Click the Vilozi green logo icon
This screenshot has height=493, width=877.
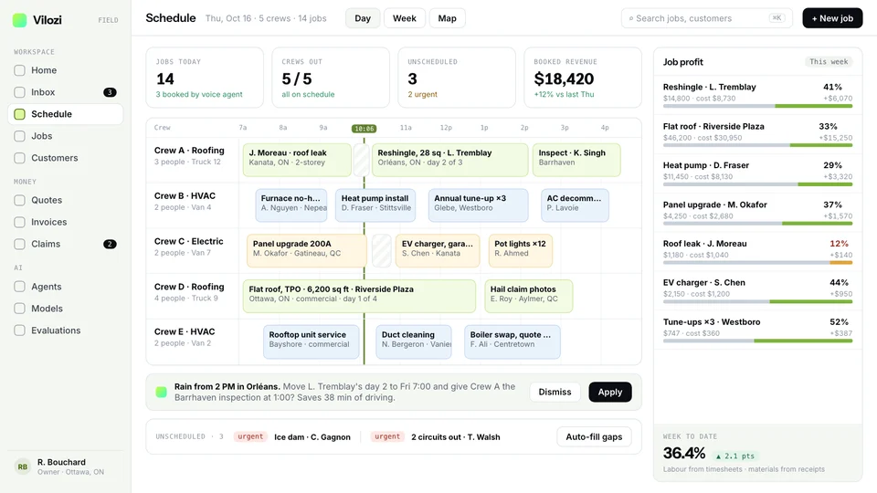coord(19,20)
